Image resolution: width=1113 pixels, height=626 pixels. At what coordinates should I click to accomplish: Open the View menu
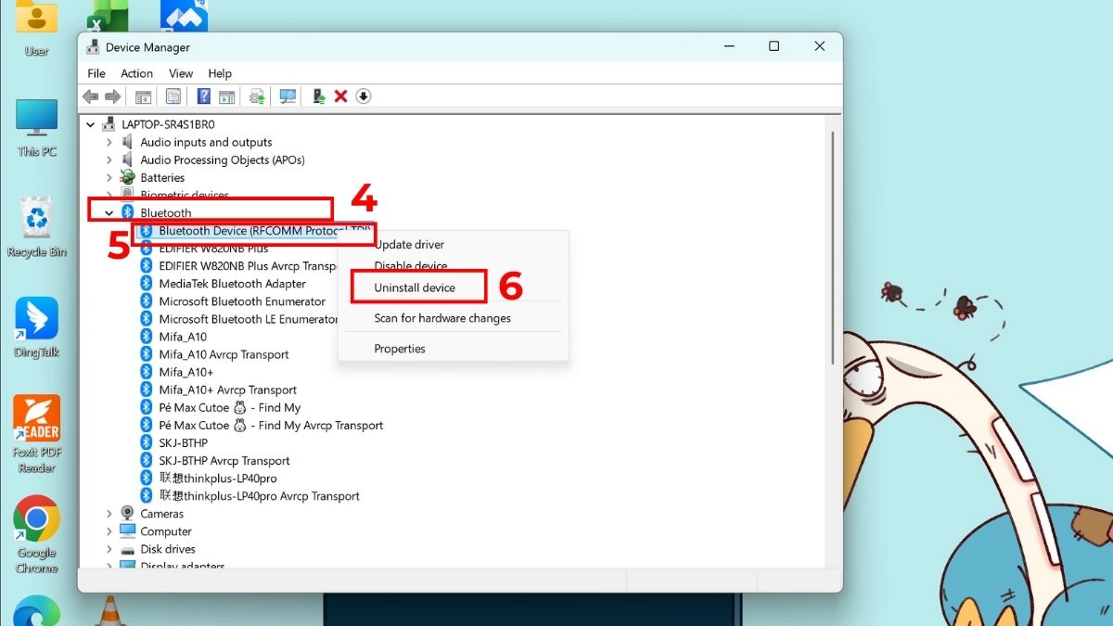click(181, 73)
